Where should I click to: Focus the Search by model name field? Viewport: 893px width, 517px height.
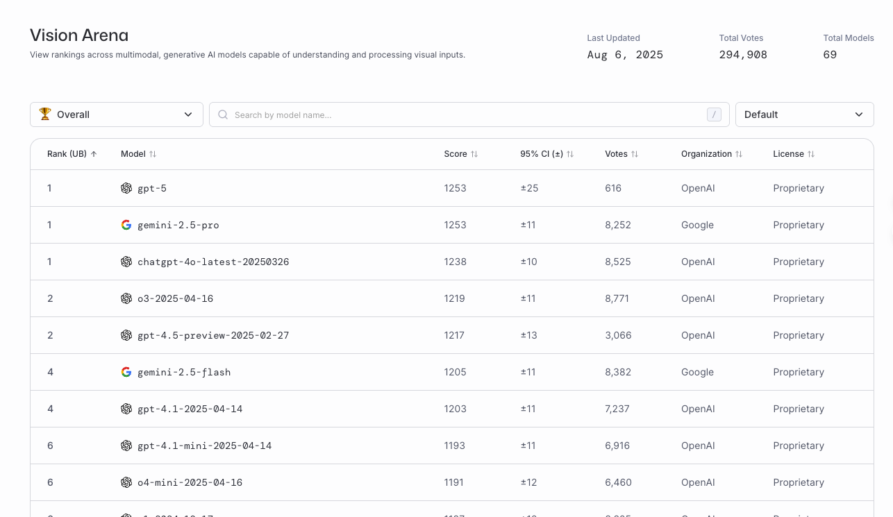pyautogui.click(x=469, y=115)
